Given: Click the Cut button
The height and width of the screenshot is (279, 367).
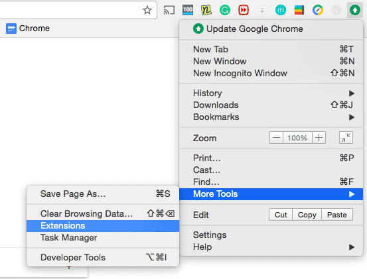Looking at the screenshot, I should point(281,215).
